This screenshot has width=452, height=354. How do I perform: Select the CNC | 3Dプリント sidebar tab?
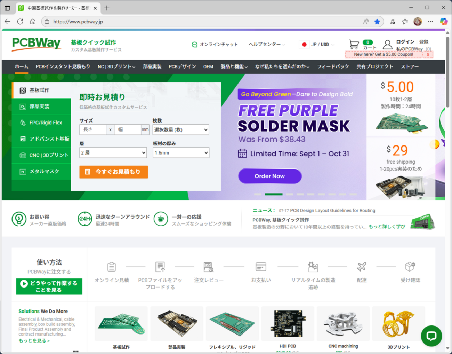41,155
